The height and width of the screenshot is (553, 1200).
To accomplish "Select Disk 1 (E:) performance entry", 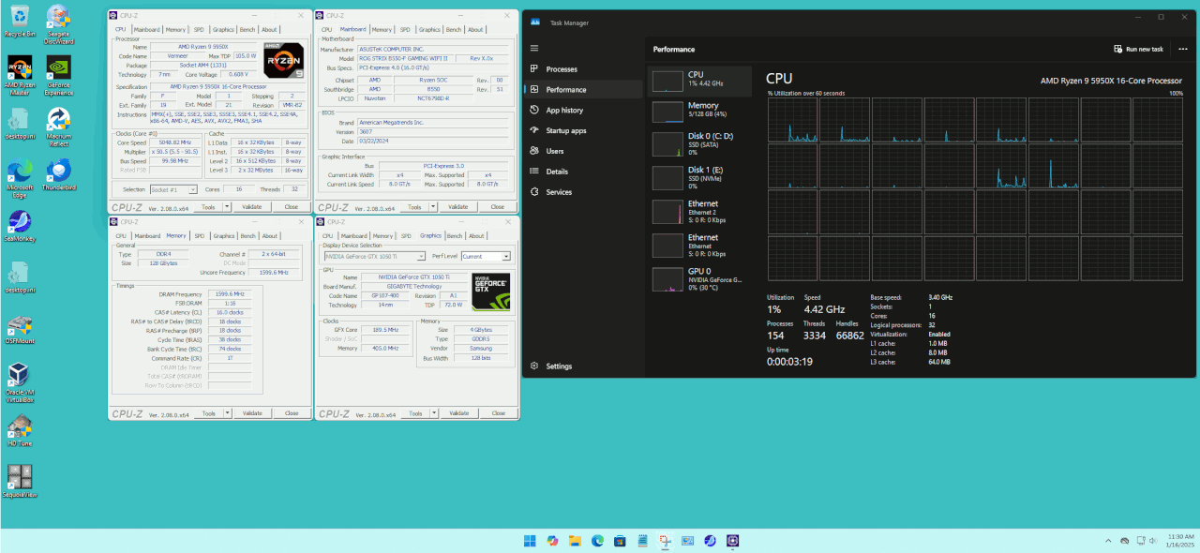I will click(x=699, y=176).
